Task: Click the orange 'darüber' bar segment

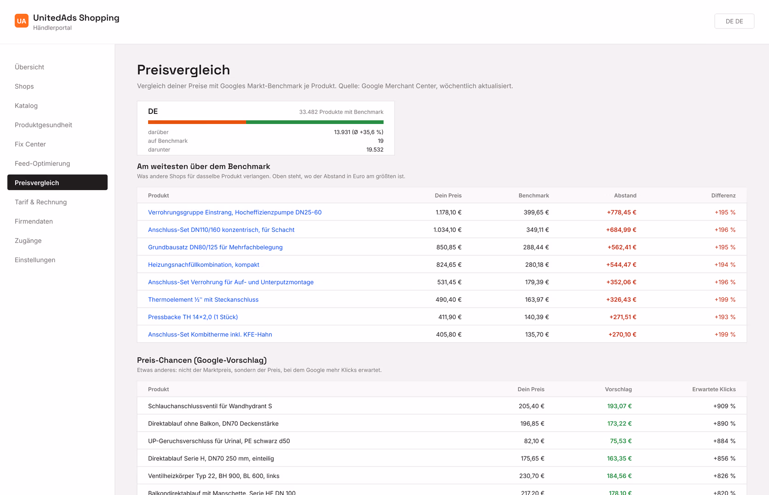Action: tap(197, 122)
